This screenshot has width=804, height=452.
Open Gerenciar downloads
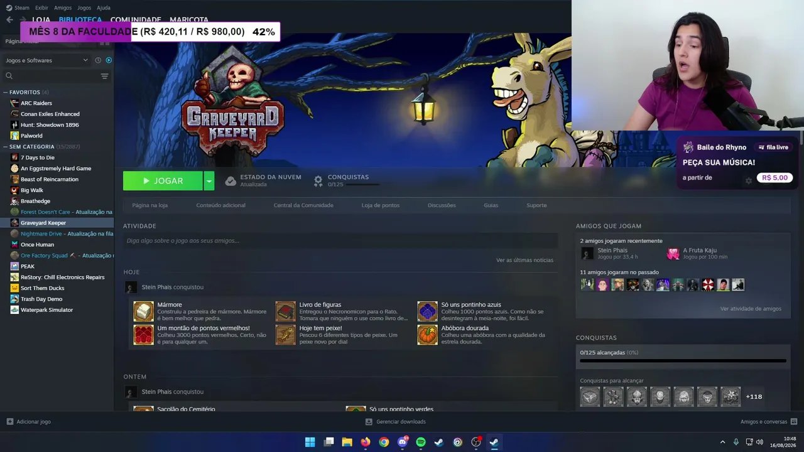click(396, 422)
